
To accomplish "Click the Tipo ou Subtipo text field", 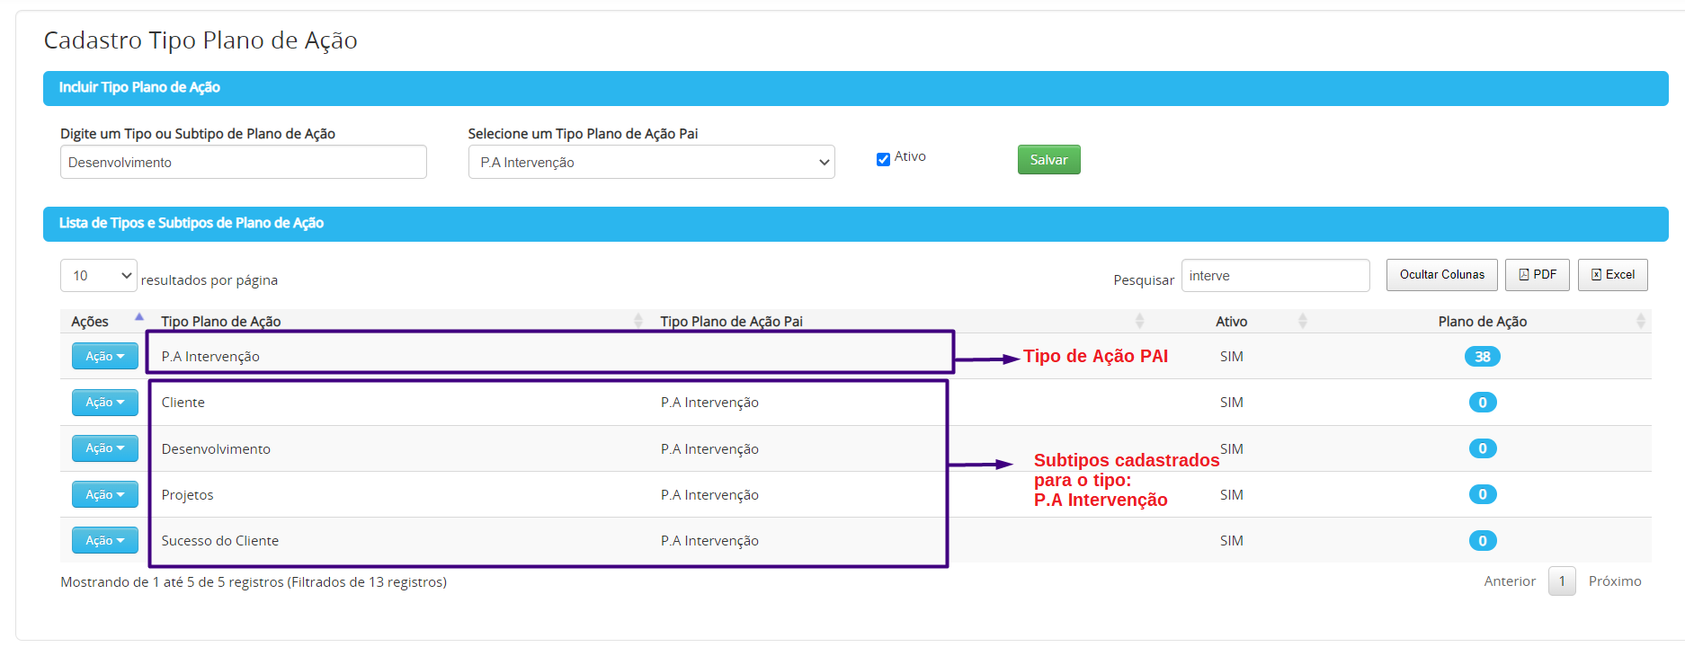I will coord(244,162).
